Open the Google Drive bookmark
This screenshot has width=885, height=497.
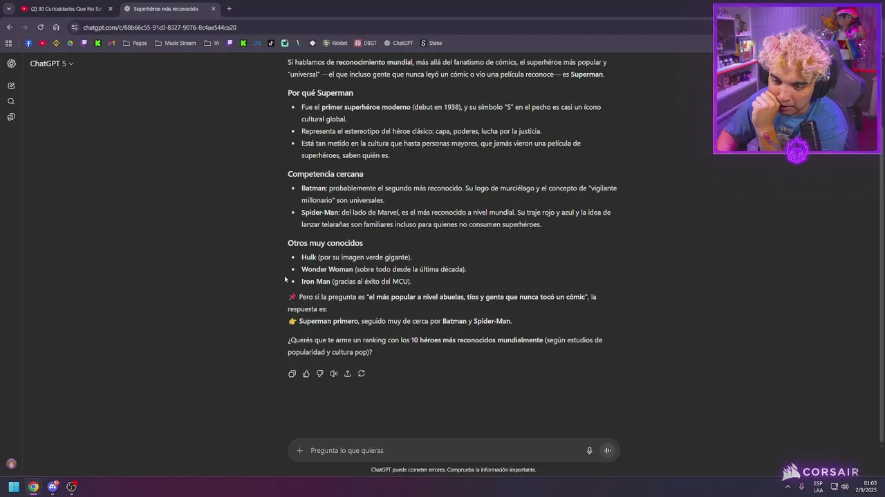(x=70, y=43)
